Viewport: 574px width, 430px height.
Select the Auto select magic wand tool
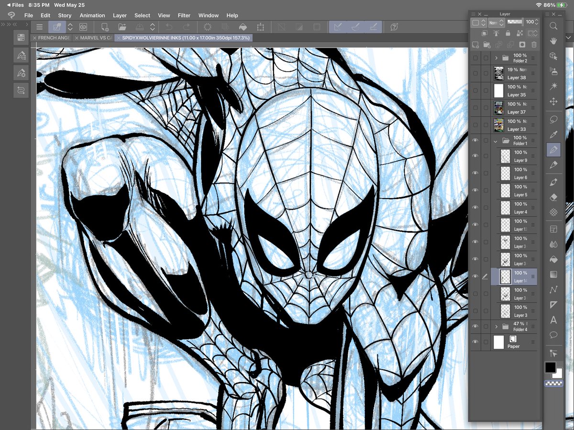tap(553, 86)
